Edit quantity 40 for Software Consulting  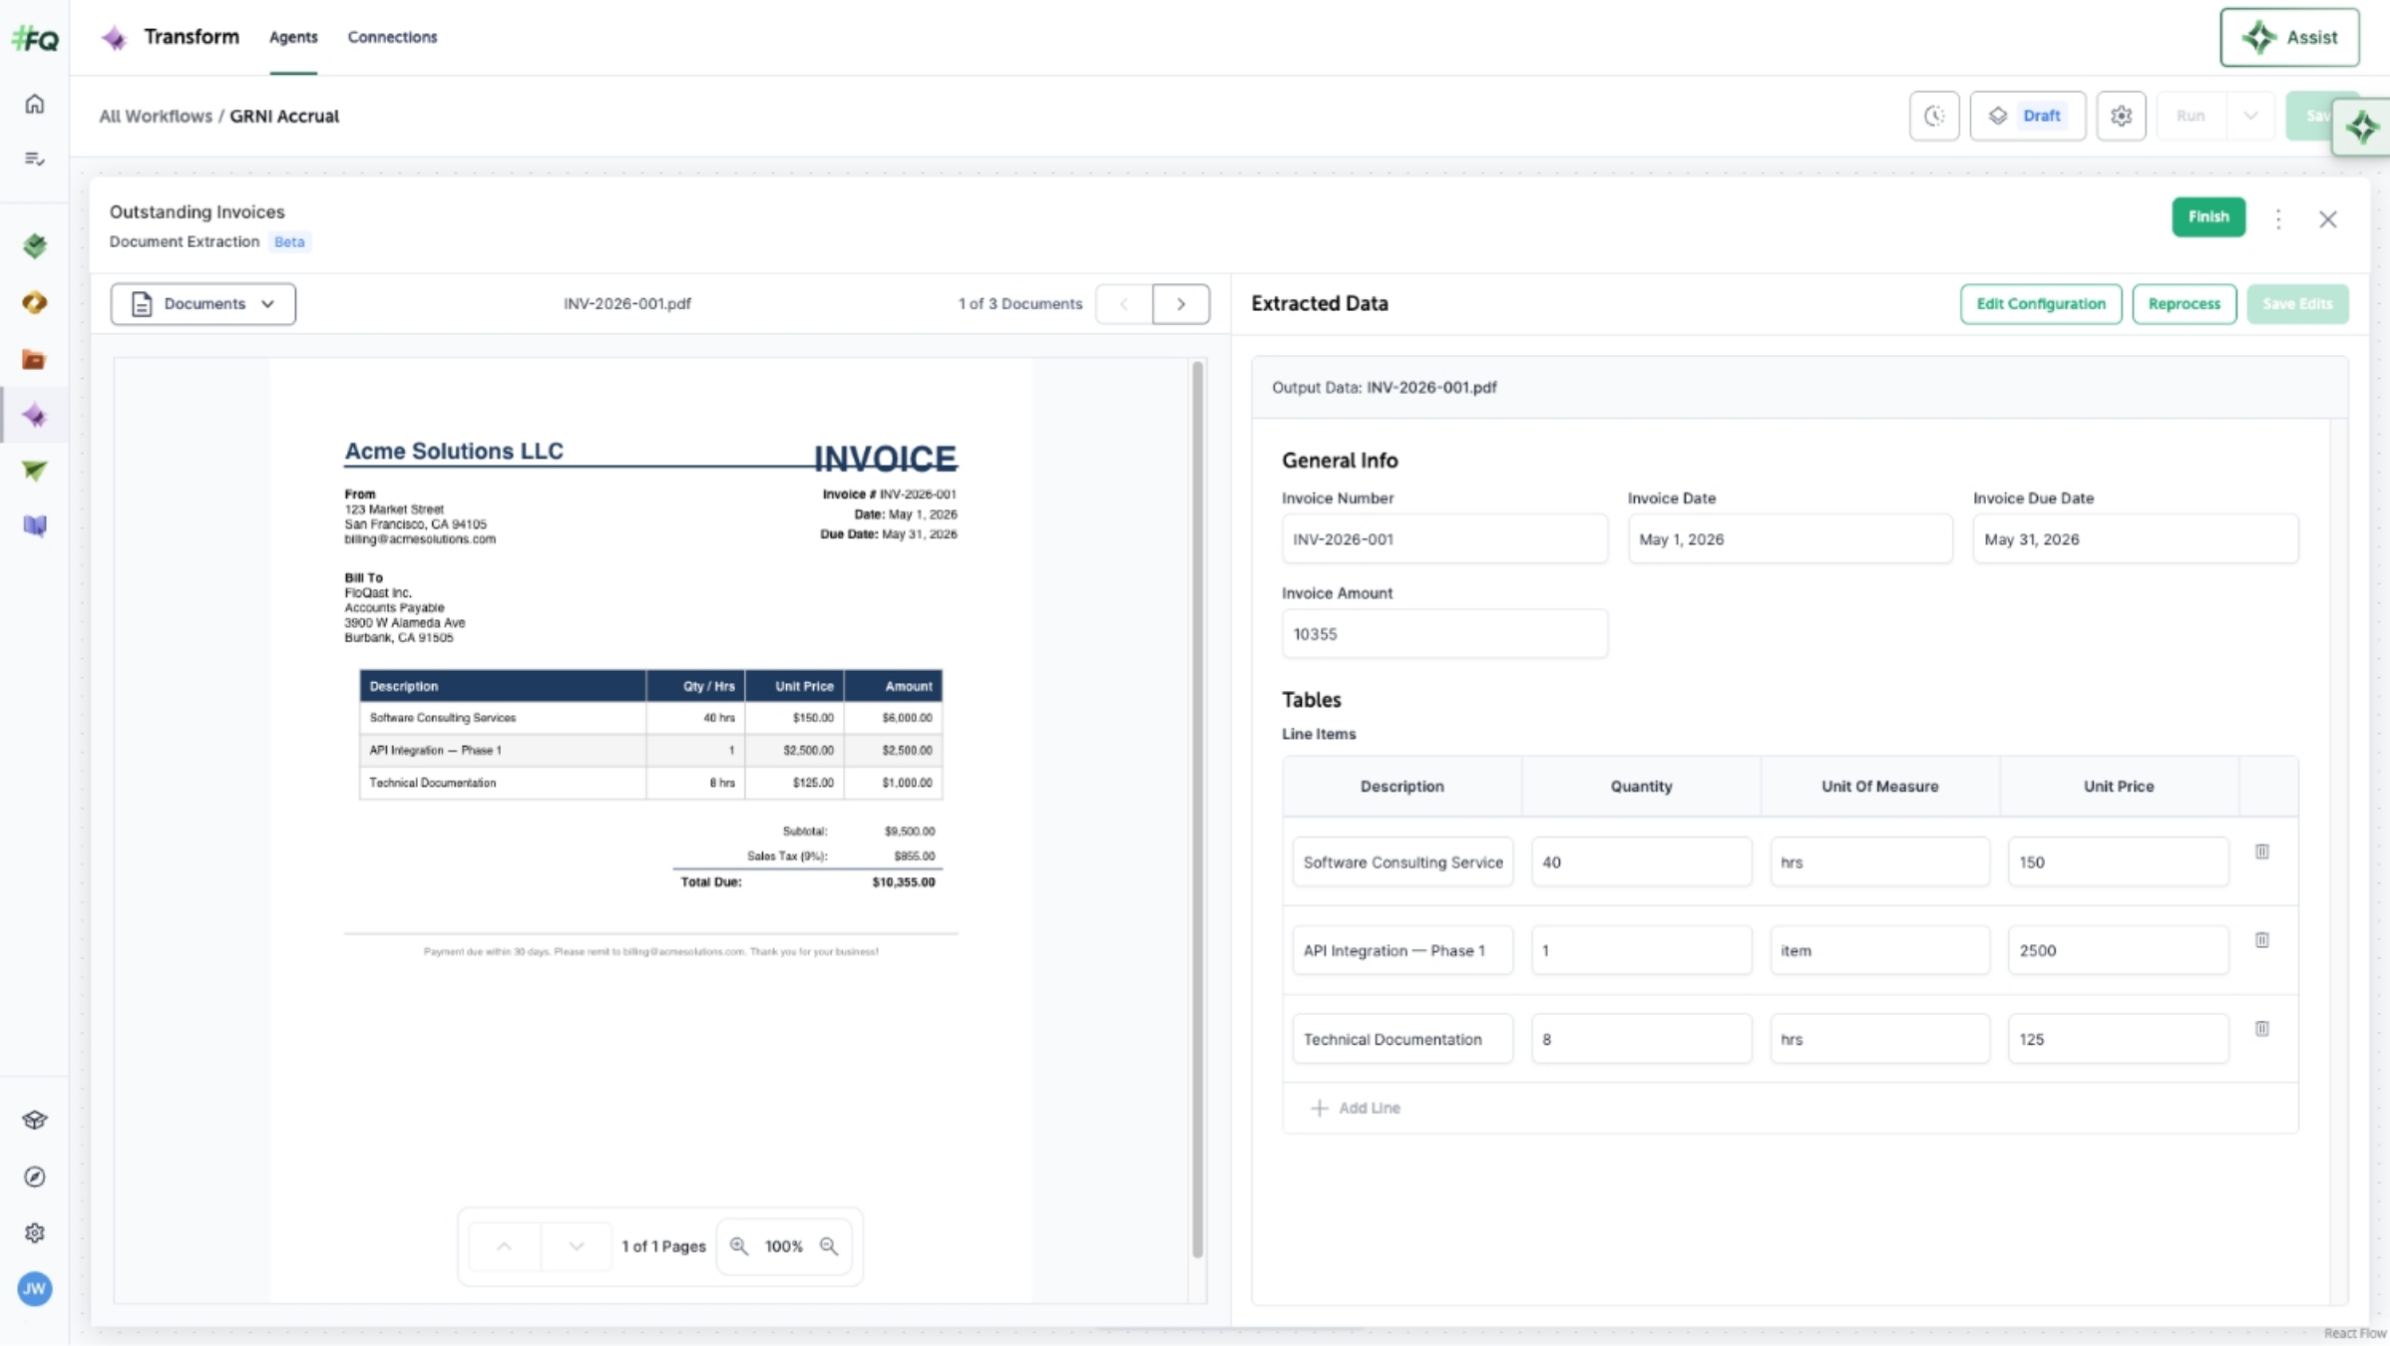(x=1641, y=861)
